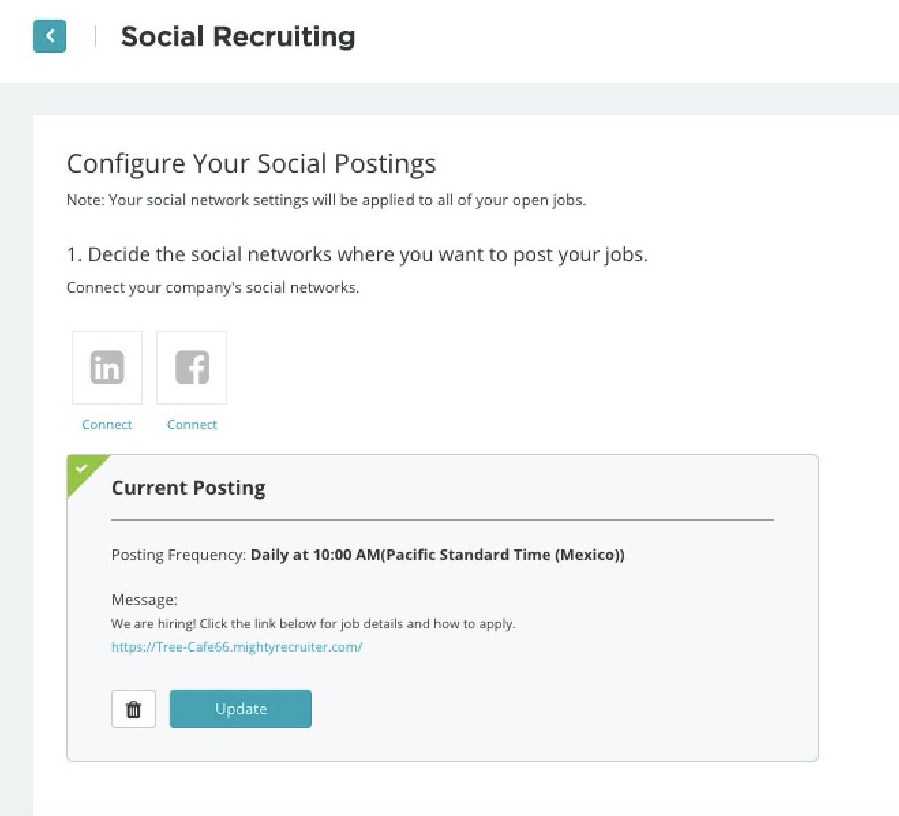Image resolution: width=899 pixels, height=816 pixels.
Task: Click the green checkmark corner badge
Action: [x=82, y=469]
